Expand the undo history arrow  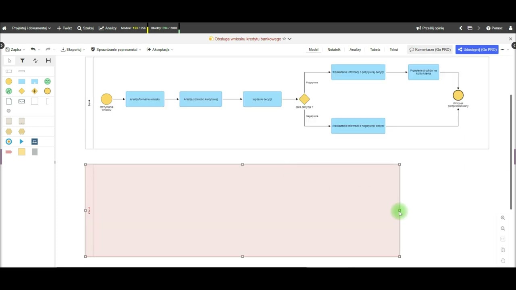point(39,50)
